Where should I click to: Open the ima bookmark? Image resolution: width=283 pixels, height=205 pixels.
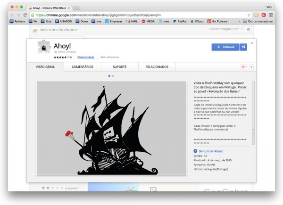coord(96,21)
